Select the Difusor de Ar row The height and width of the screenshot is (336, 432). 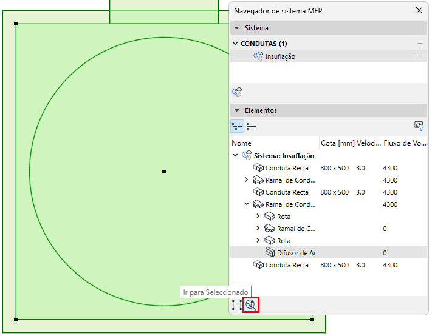[329, 253]
